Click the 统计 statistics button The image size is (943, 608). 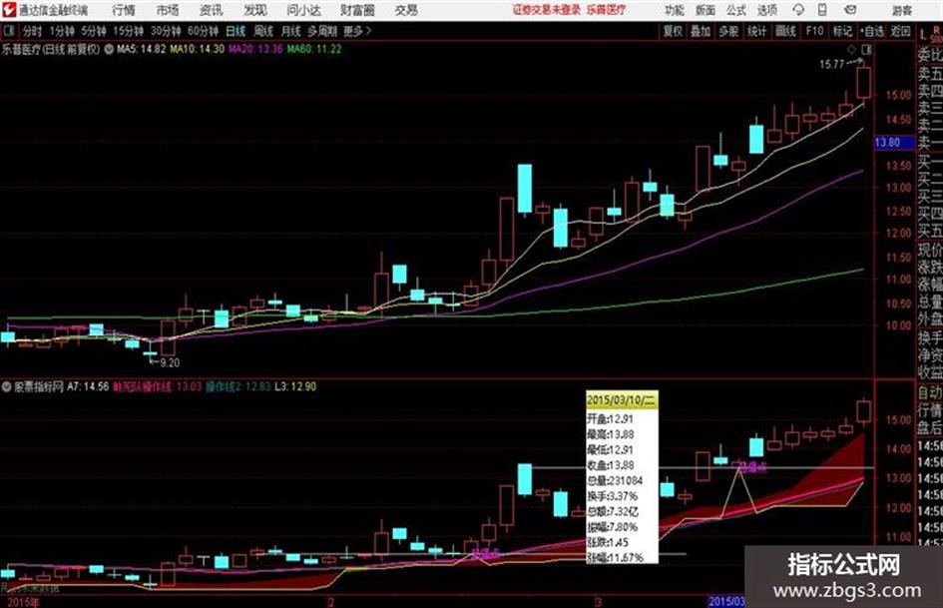click(756, 31)
